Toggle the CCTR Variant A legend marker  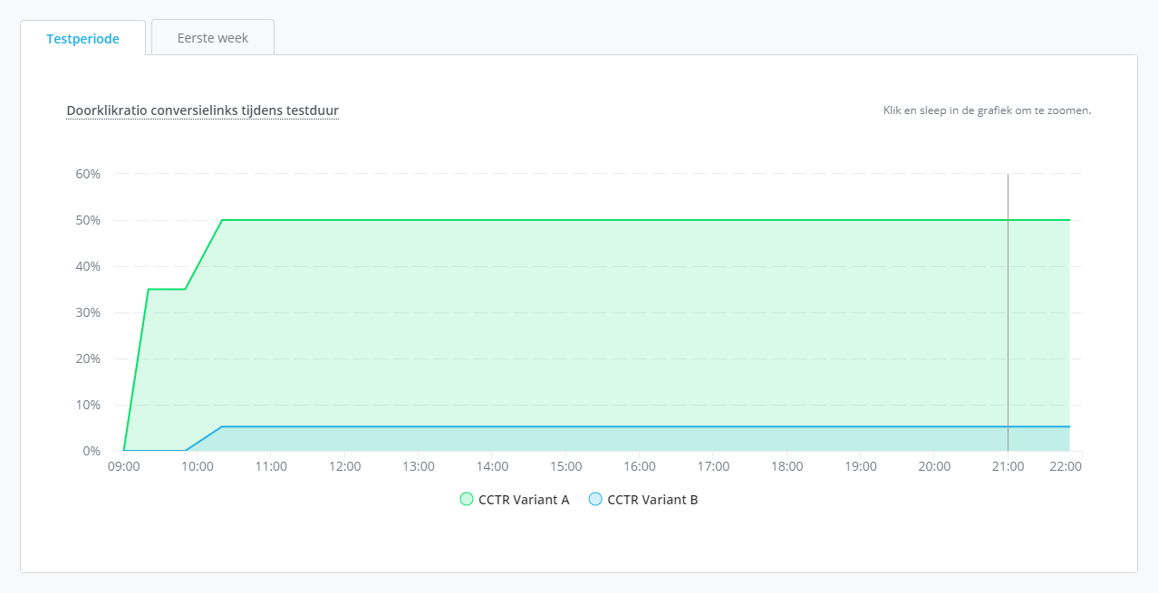[x=465, y=498]
